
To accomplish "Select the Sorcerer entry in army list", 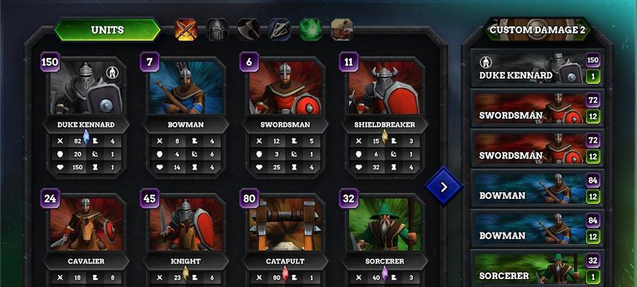I will tap(537, 268).
